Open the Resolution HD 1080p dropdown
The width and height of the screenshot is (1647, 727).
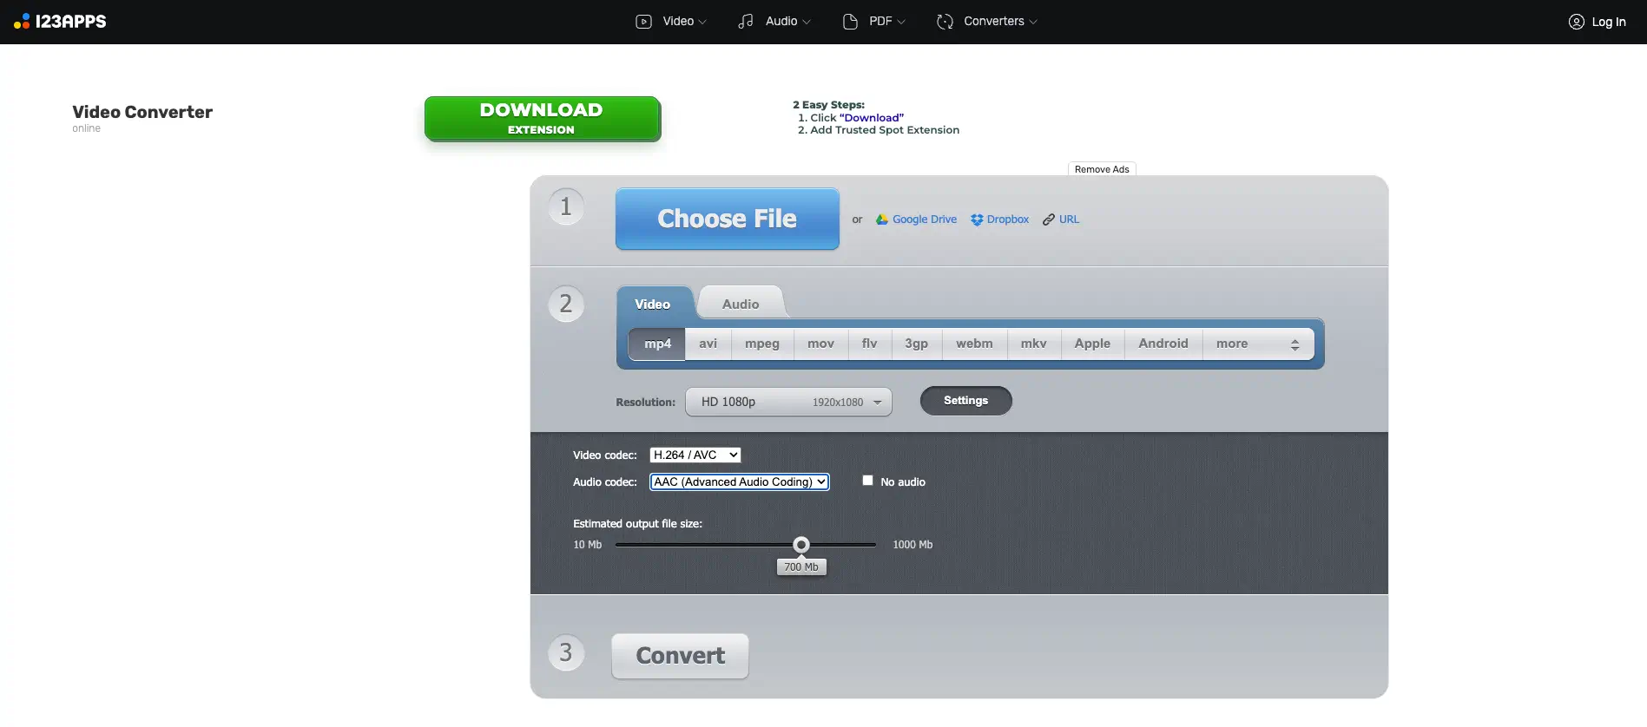tap(788, 402)
